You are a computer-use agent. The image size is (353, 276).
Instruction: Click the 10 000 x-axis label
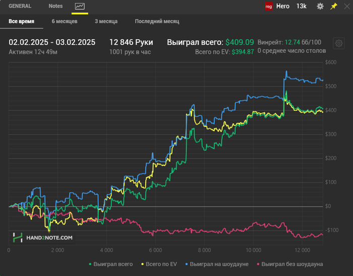(253, 250)
